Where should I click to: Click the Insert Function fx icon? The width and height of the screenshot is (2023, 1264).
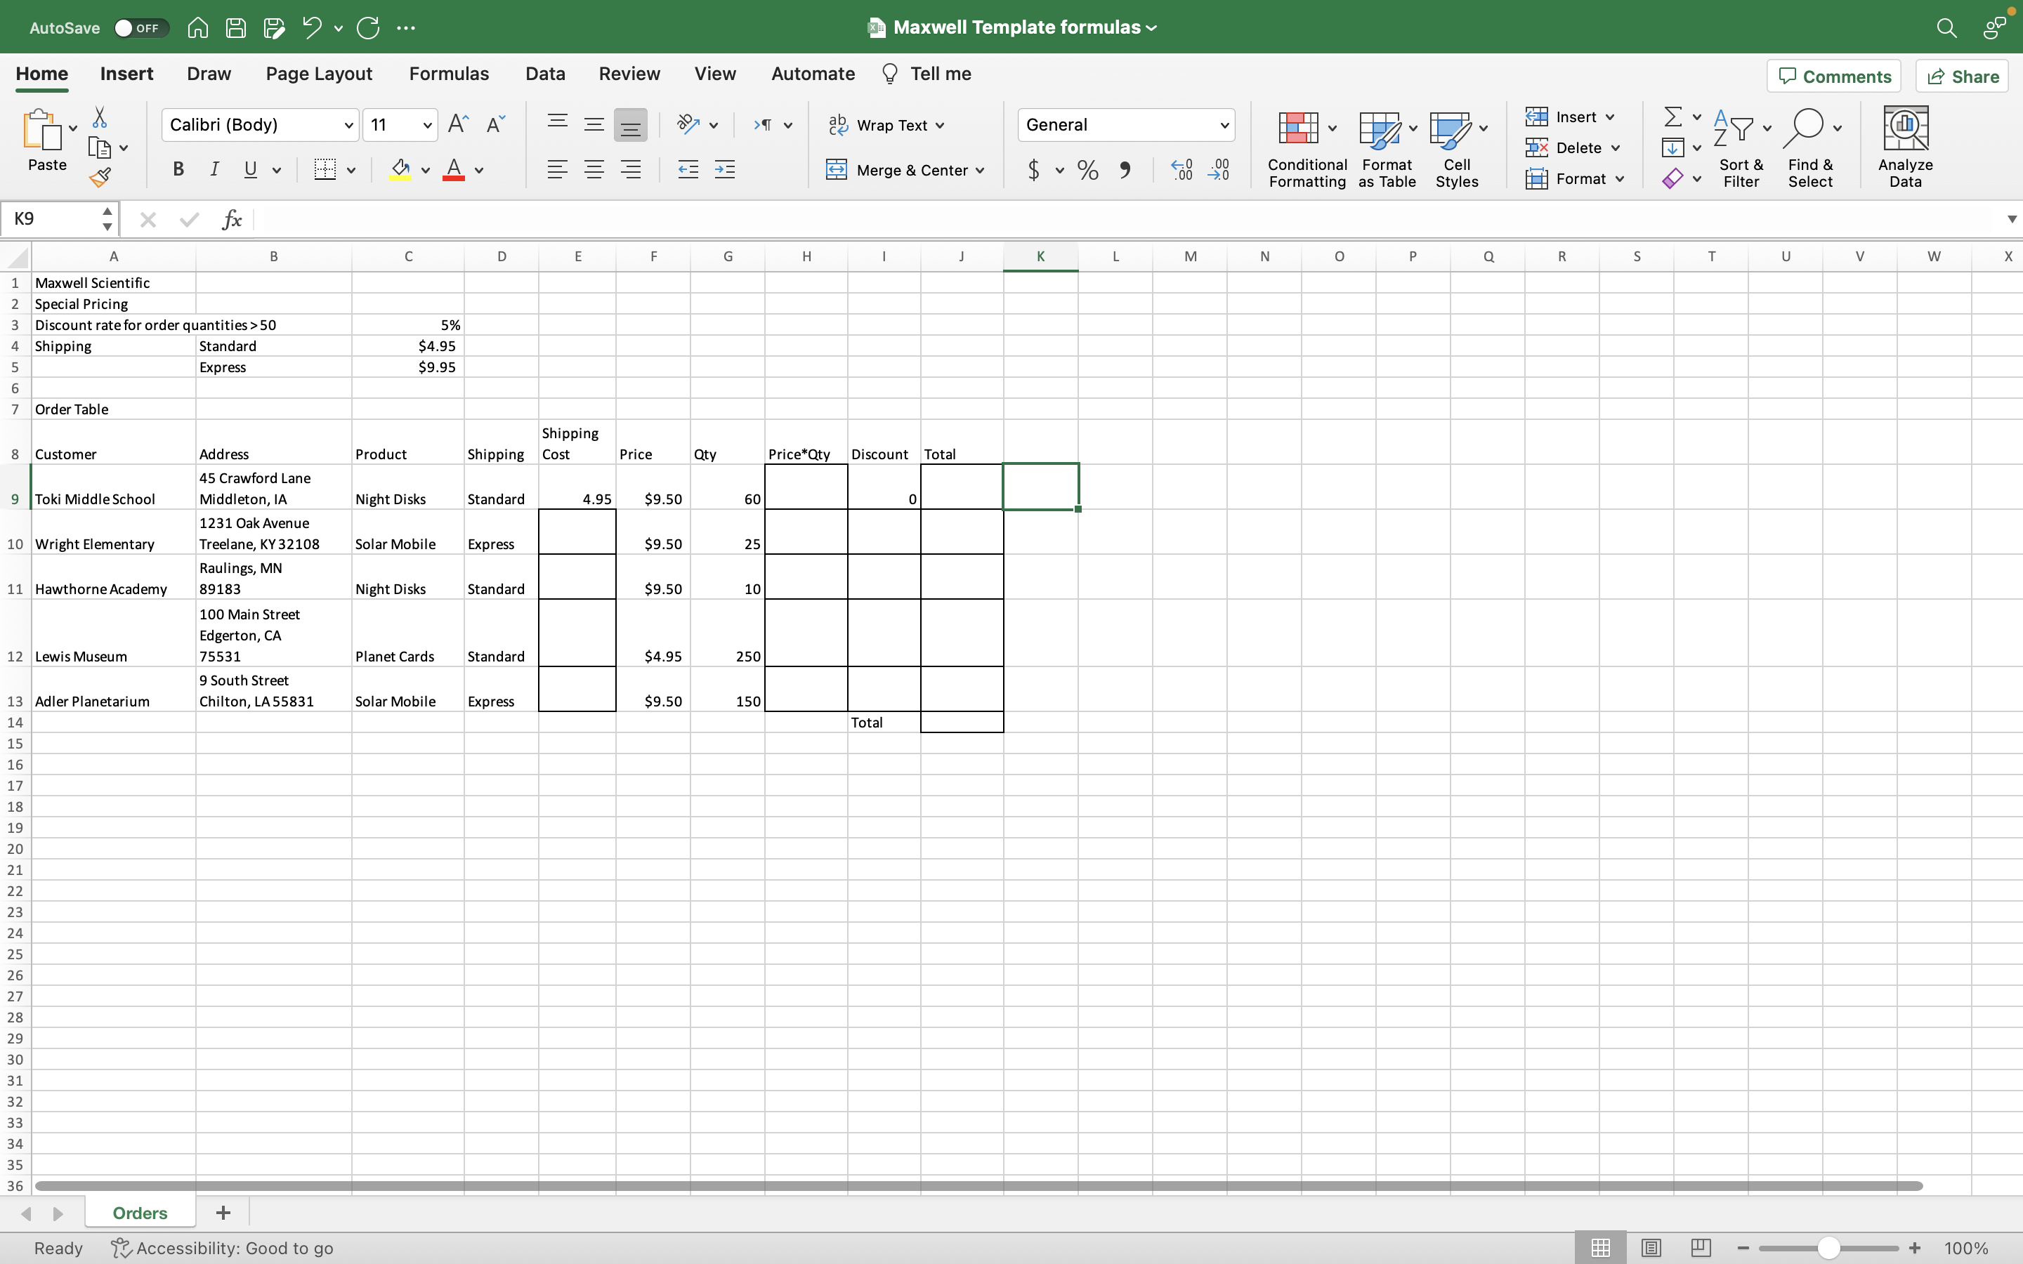tap(232, 220)
